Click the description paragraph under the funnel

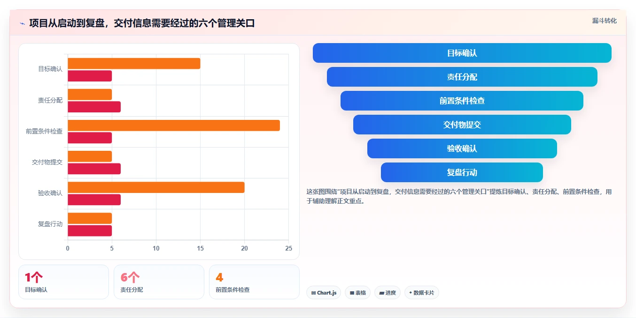(459, 197)
